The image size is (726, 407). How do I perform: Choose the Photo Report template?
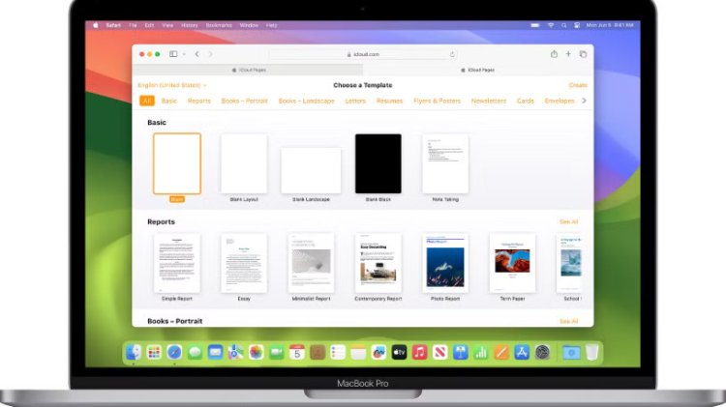(x=445, y=262)
